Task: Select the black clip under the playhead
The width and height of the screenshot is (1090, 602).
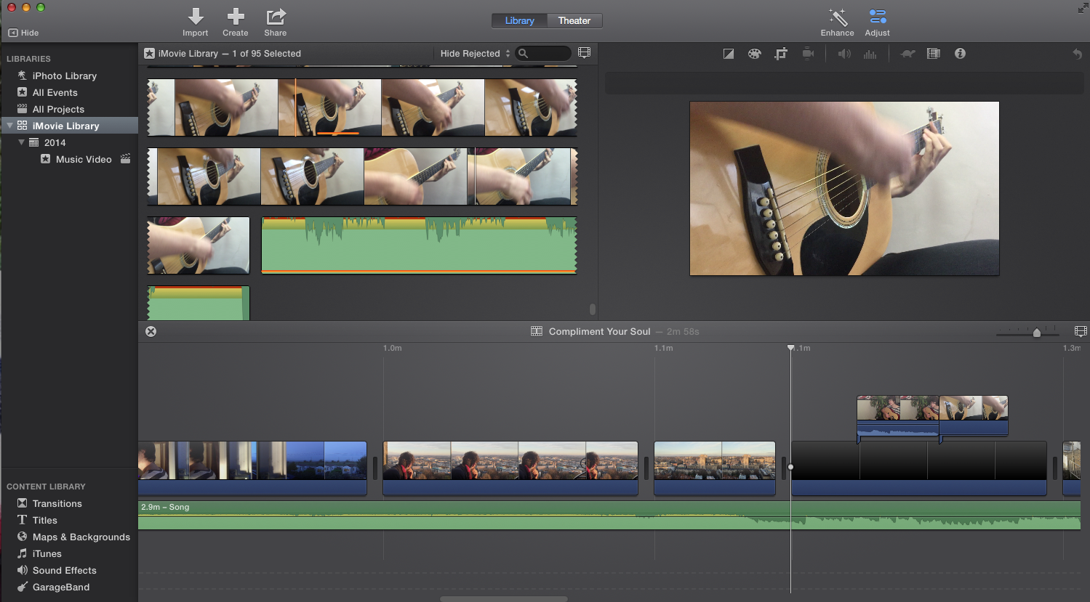Action: click(x=918, y=468)
